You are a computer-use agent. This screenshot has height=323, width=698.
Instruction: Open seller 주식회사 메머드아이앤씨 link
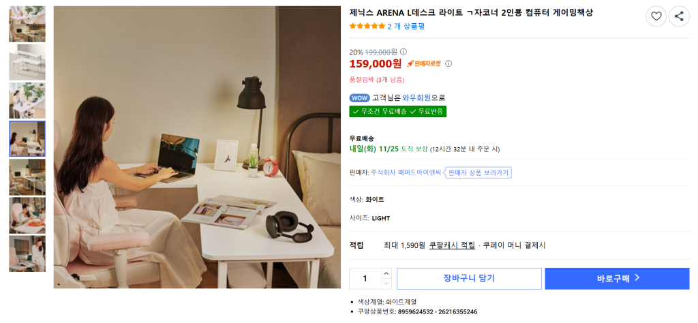point(406,173)
